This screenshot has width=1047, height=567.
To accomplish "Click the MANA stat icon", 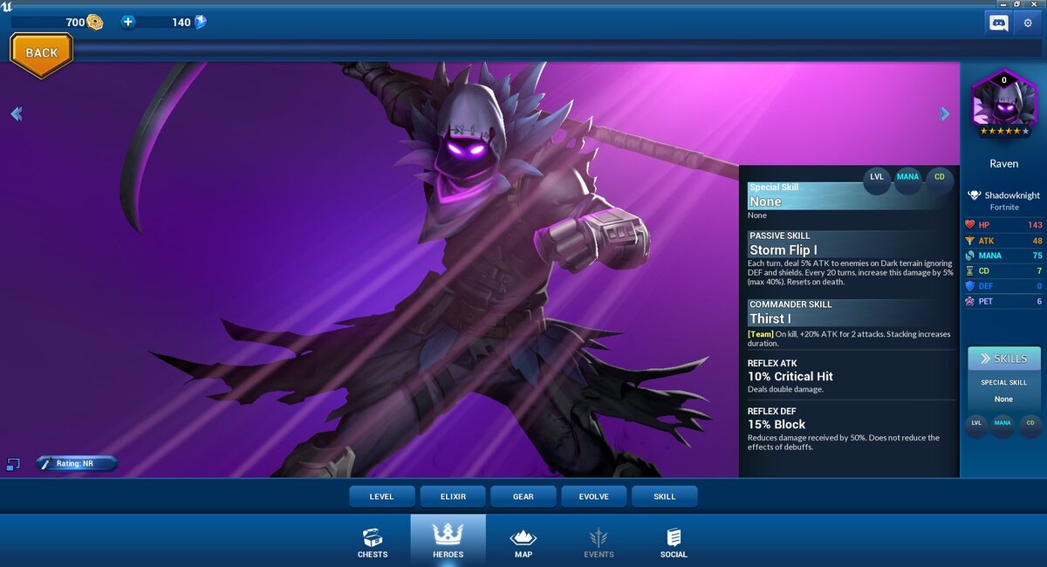I will coord(969,256).
